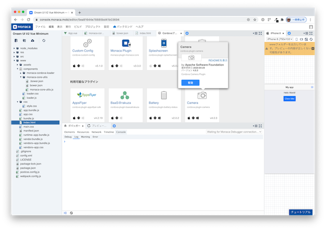Go back in the browser
Viewport: 326px width, 230px height.
tap(16, 19)
